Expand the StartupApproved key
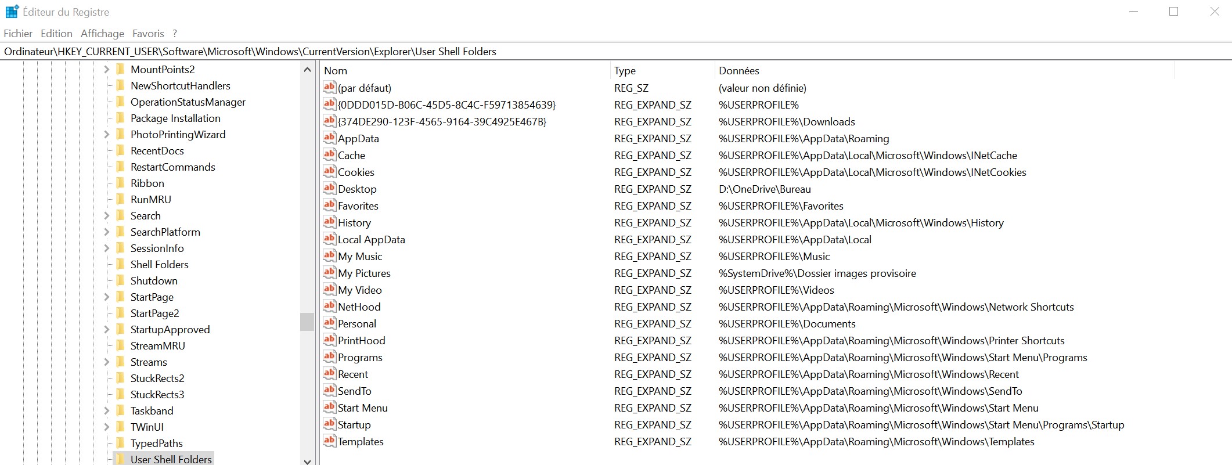 (x=106, y=330)
